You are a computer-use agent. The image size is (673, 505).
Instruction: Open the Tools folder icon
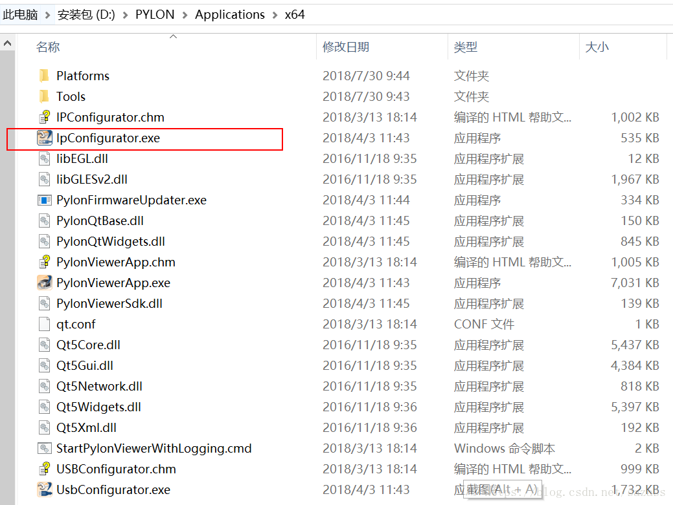(x=44, y=96)
